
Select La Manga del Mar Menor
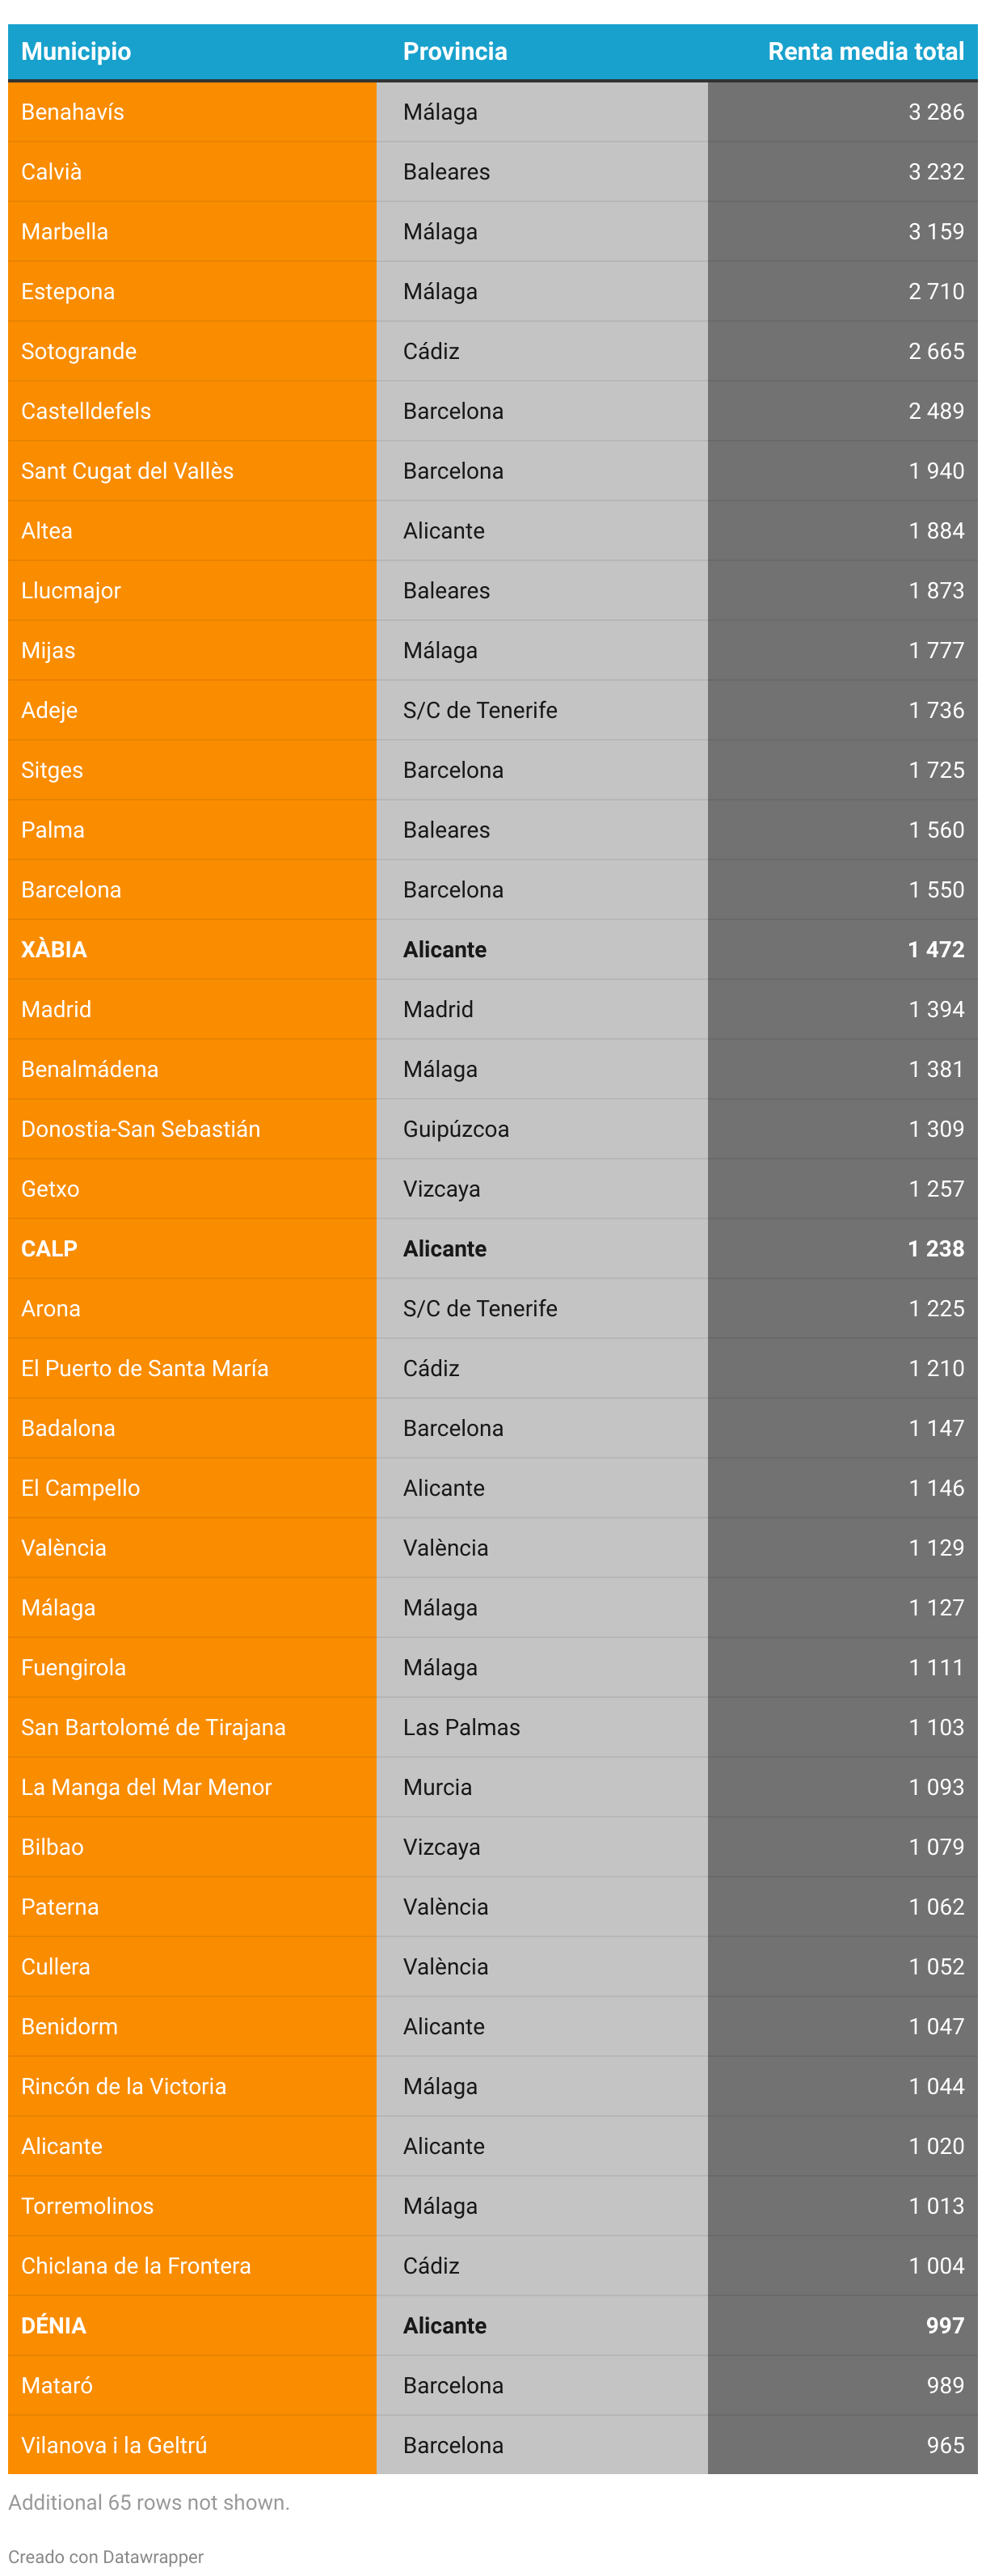coord(146,1786)
